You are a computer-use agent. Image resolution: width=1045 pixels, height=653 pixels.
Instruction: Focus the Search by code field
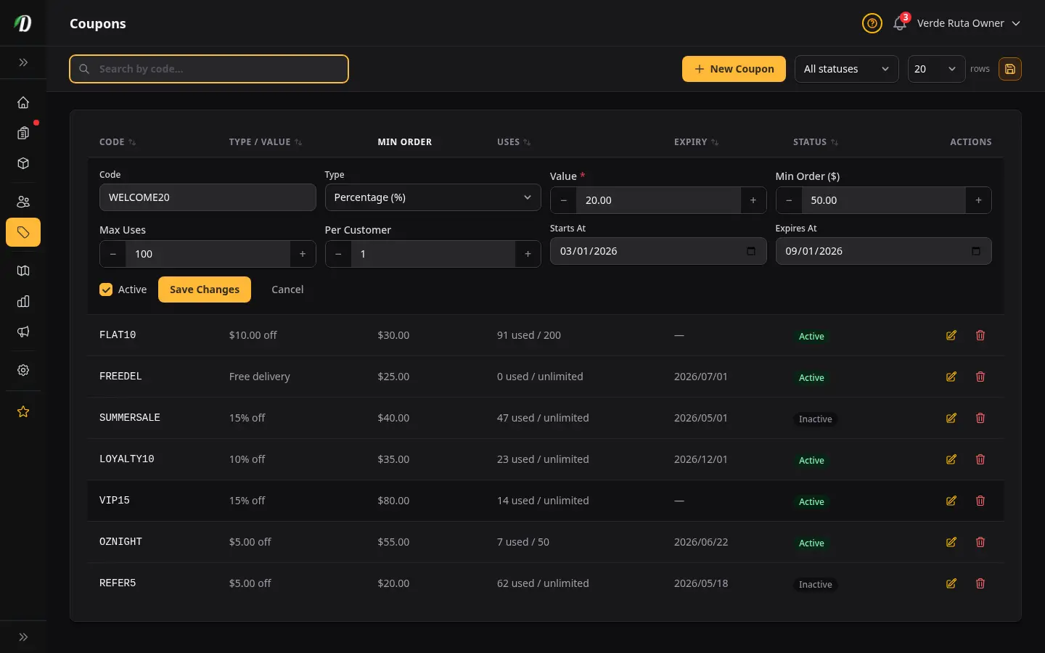click(209, 69)
